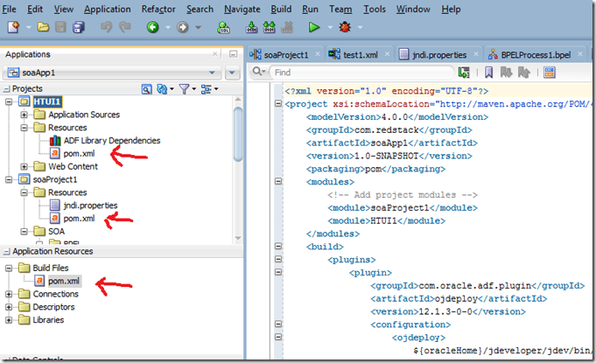
Task: Expand the Application Sources folder
Action: [x=25, y=115]
